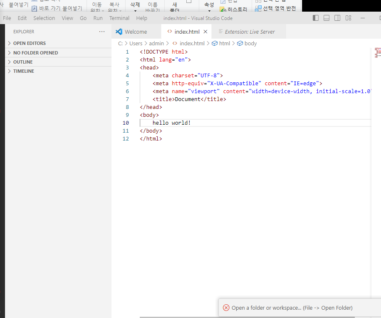
Task: Click the HTML file icon on index.html tab
Action: pos(170,31)
